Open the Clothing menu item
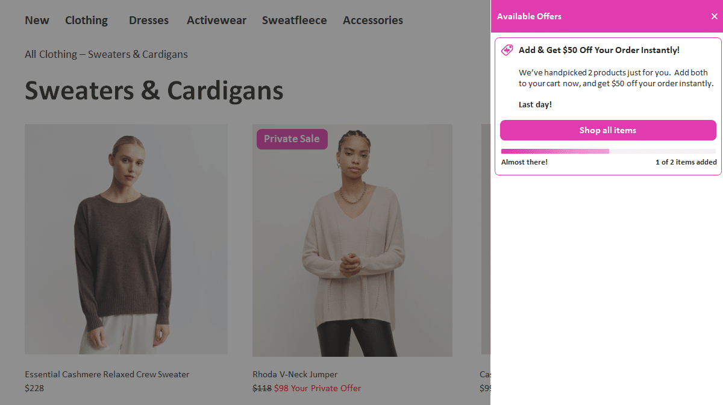The image size is (723, 405). pos(86,20)
